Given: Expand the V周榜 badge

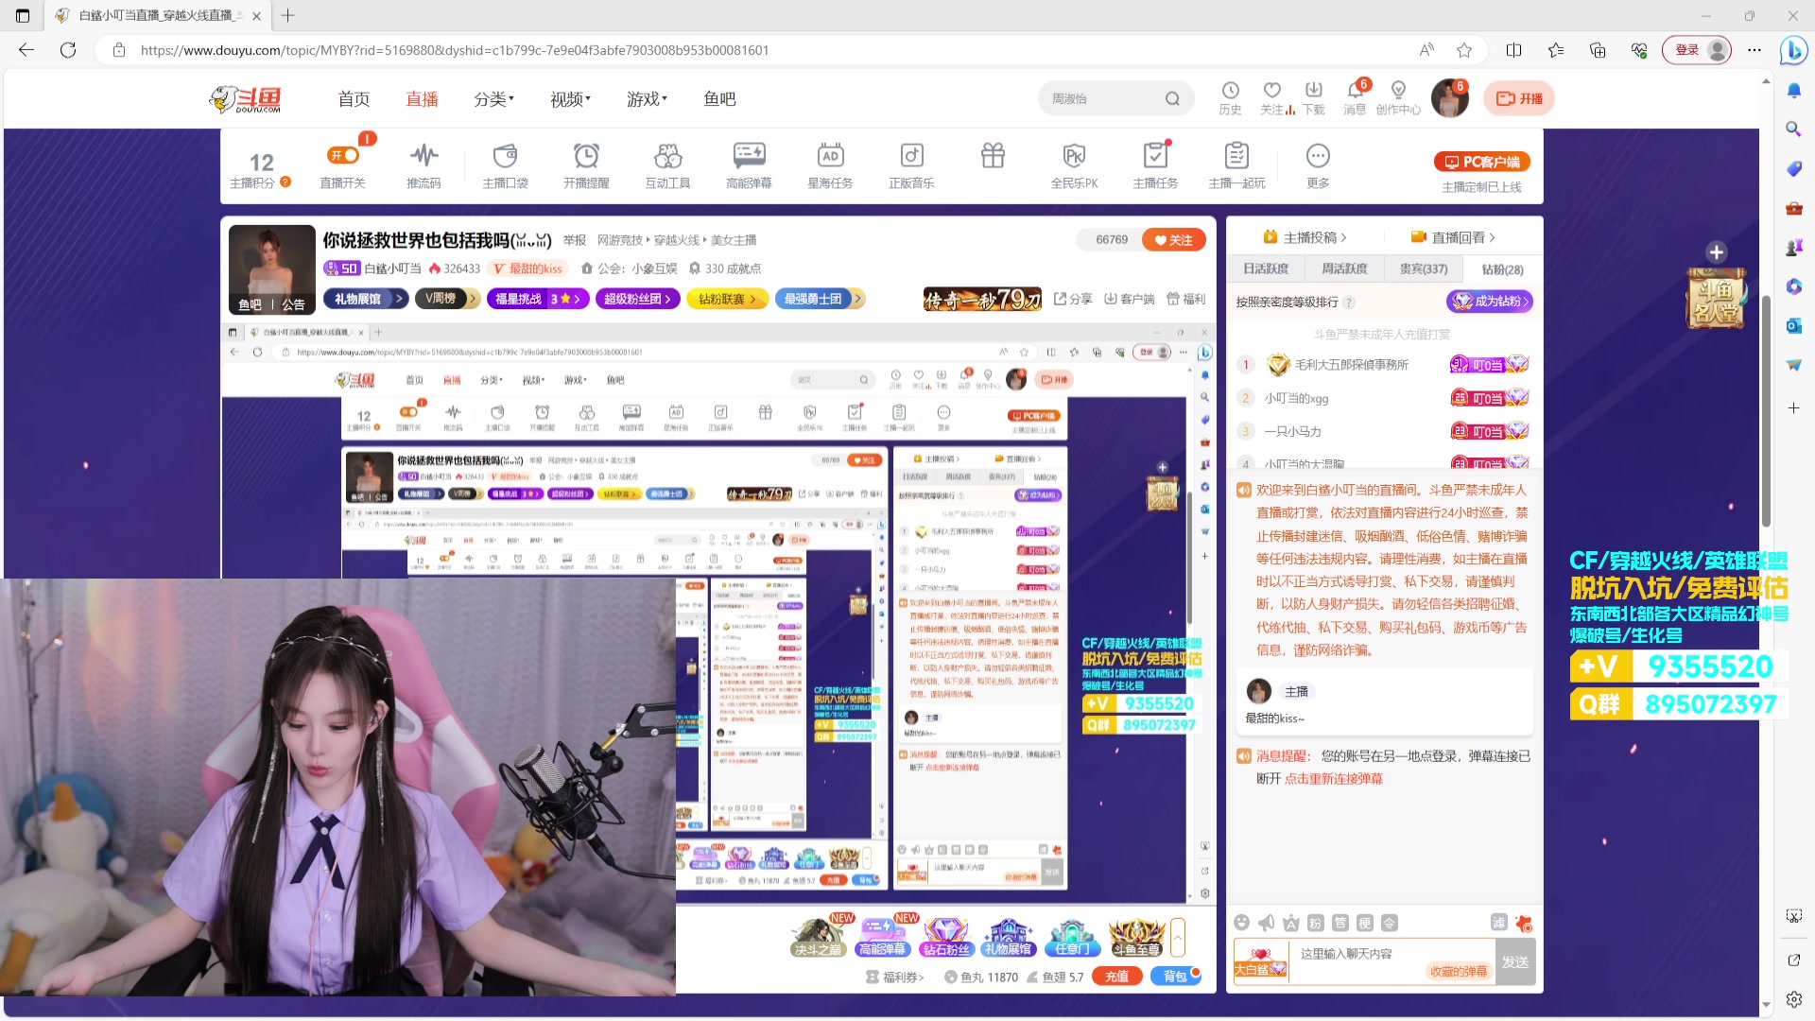Looking at the screenshot, I should click(448, 299).
